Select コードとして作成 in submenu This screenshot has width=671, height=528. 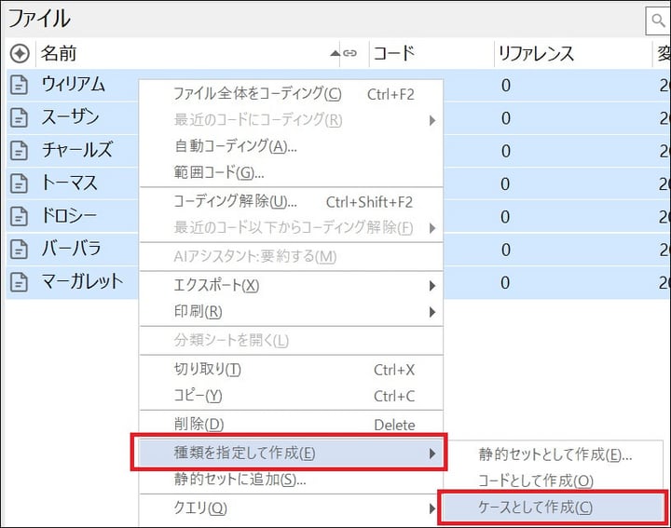pyautogui.click(x=536, y=481)
